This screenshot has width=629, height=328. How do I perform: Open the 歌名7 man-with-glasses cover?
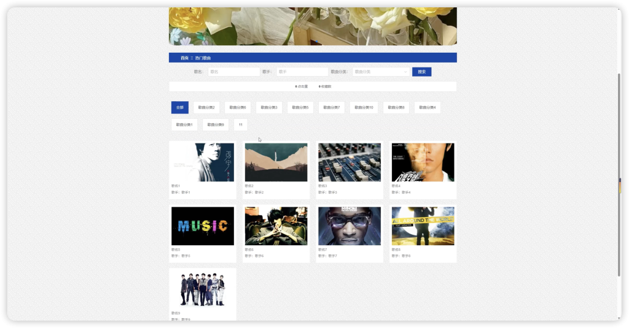click(350, 226)
